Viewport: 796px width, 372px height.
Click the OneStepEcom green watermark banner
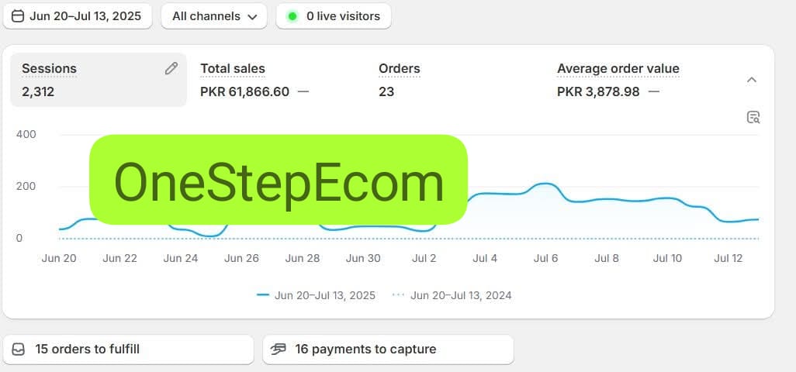coord(279,179)
